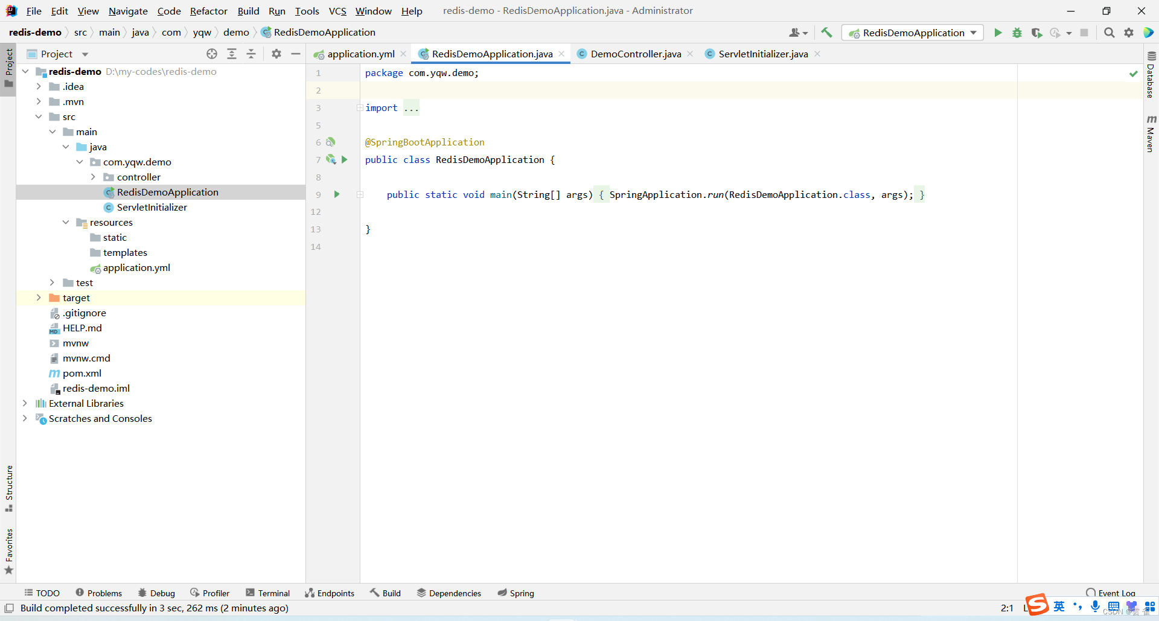
Task: Open the Terminal tool window
Action: click(x=268, y=593)
